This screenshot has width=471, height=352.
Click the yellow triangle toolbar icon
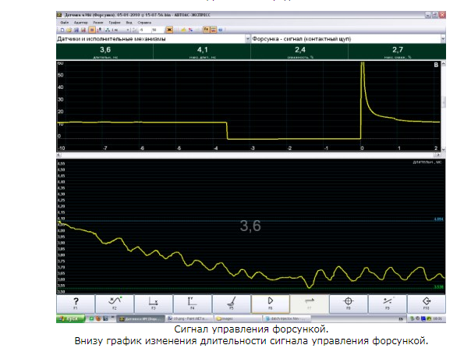tap(183, 30)
